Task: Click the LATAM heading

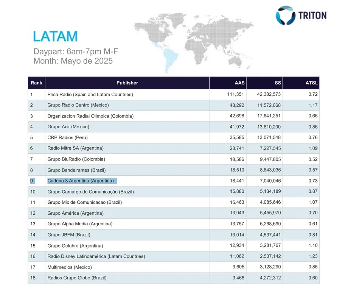Action: (55, 36)
